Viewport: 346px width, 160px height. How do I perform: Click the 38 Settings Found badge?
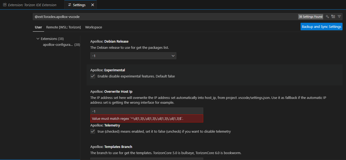point(311,17)
